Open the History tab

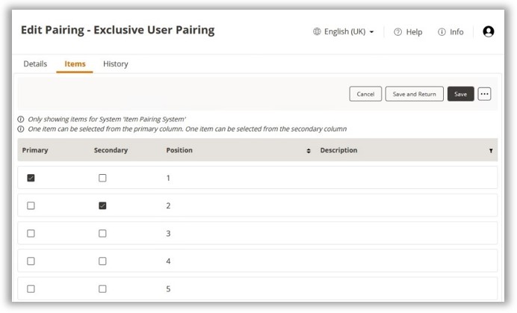(115, 63)
